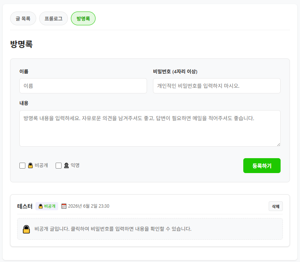Select the 방명록 tab
Screen dimensions: 300x262
point(83,19)
